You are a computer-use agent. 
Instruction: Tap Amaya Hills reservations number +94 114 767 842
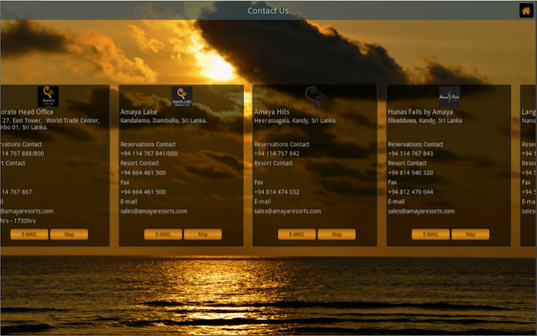point(277,154)
